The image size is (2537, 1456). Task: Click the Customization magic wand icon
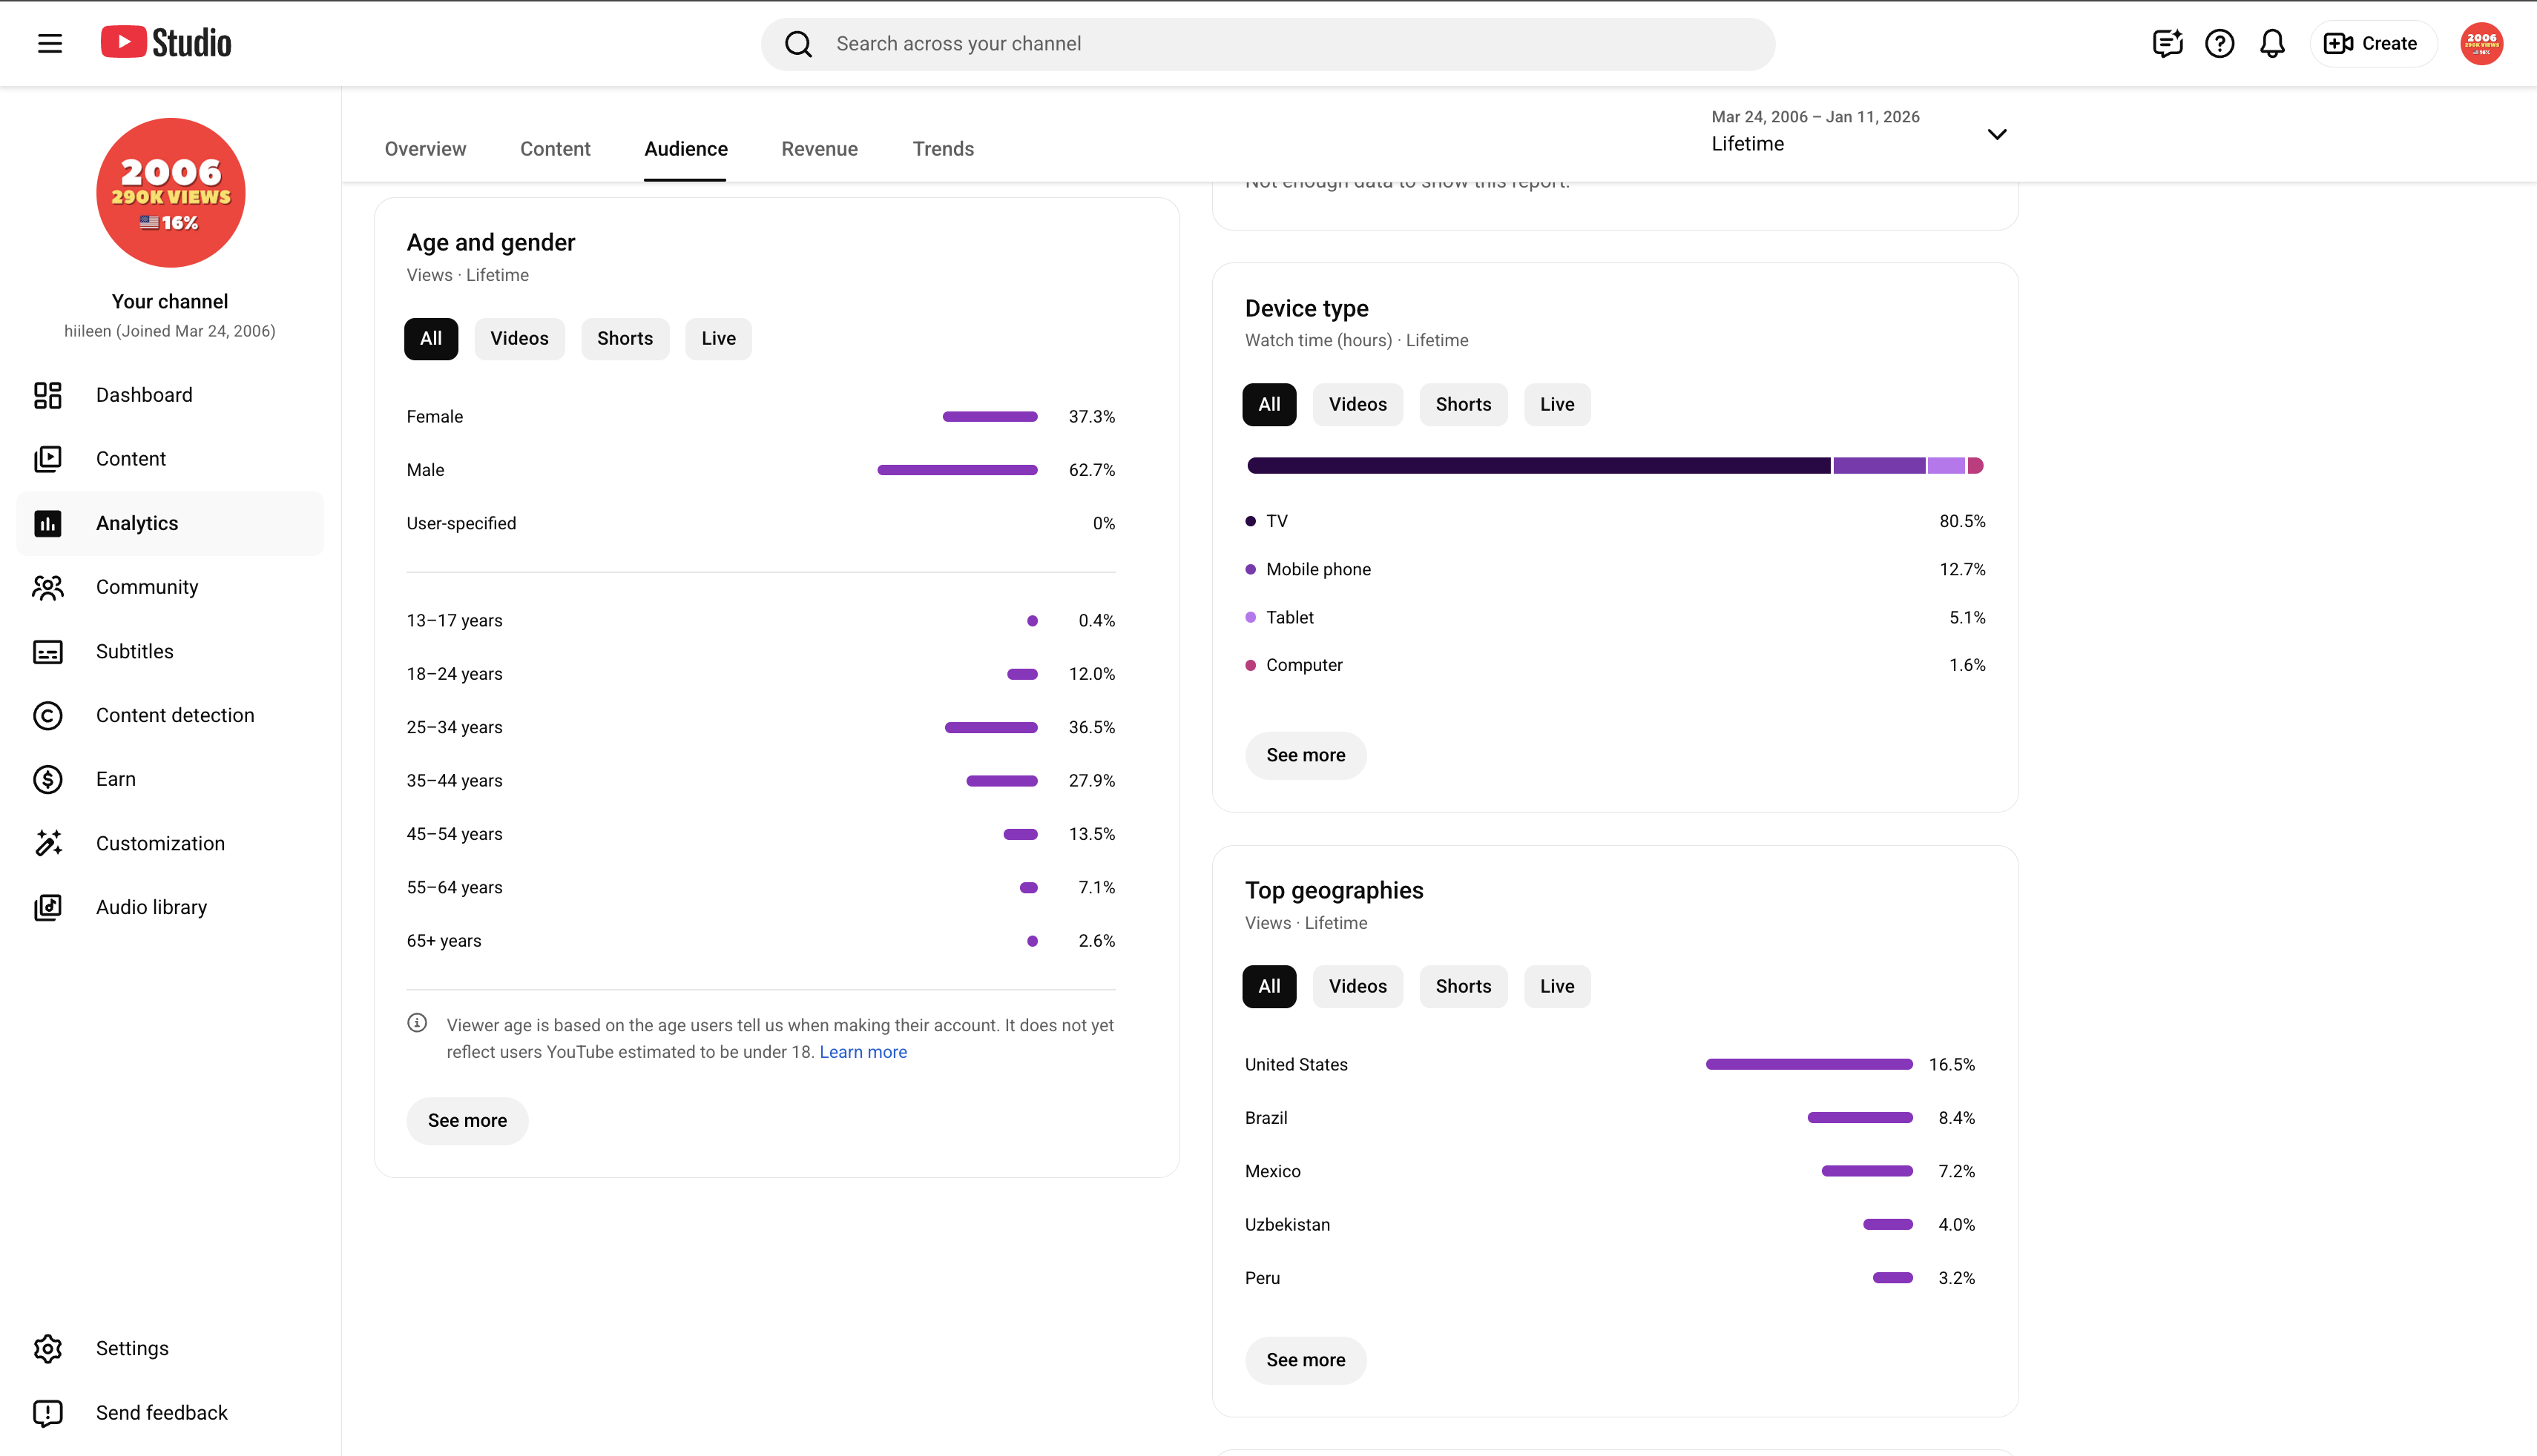[x=48, y=843]
